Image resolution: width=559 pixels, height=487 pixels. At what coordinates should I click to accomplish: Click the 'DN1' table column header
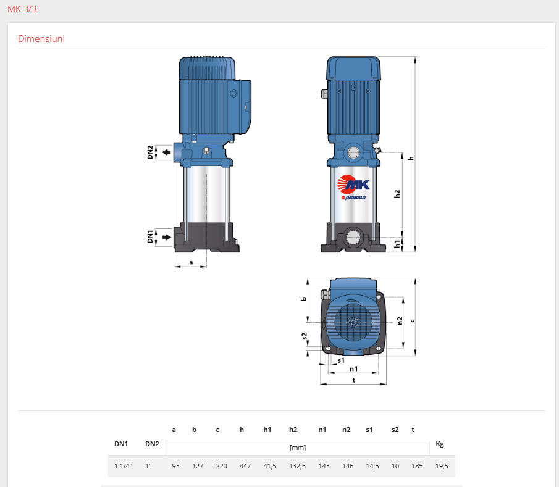click(x=121, y=444)
